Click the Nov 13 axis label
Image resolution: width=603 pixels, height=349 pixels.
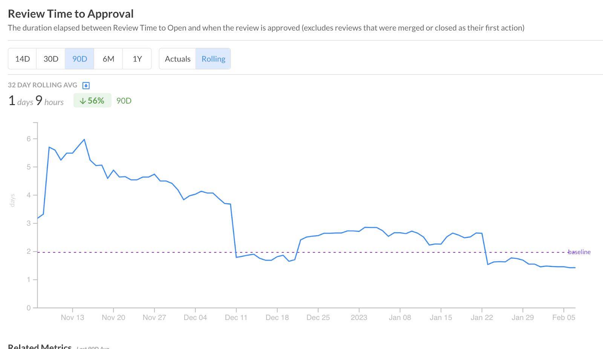(x=72, y=317)
